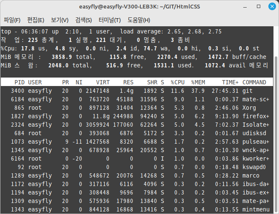Click the pulseau+ command name
The height and width of the screenshot is (214, 279).
[x=256, y=142]
